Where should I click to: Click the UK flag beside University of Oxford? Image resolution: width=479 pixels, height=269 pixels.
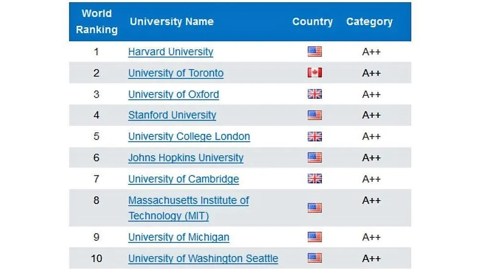click(315, 94)
